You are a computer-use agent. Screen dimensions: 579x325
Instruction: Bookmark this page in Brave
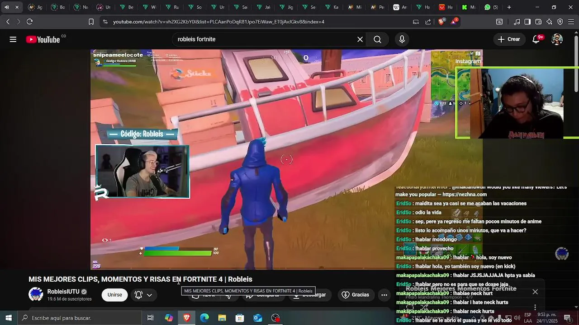[91, 22]
